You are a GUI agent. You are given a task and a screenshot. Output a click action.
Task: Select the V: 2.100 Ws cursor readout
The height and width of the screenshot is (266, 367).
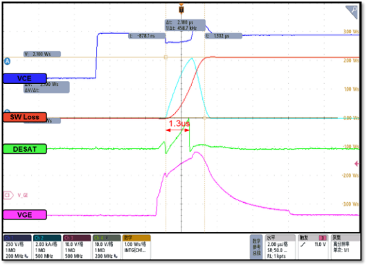pyautogui.click(x=42, y=54)
